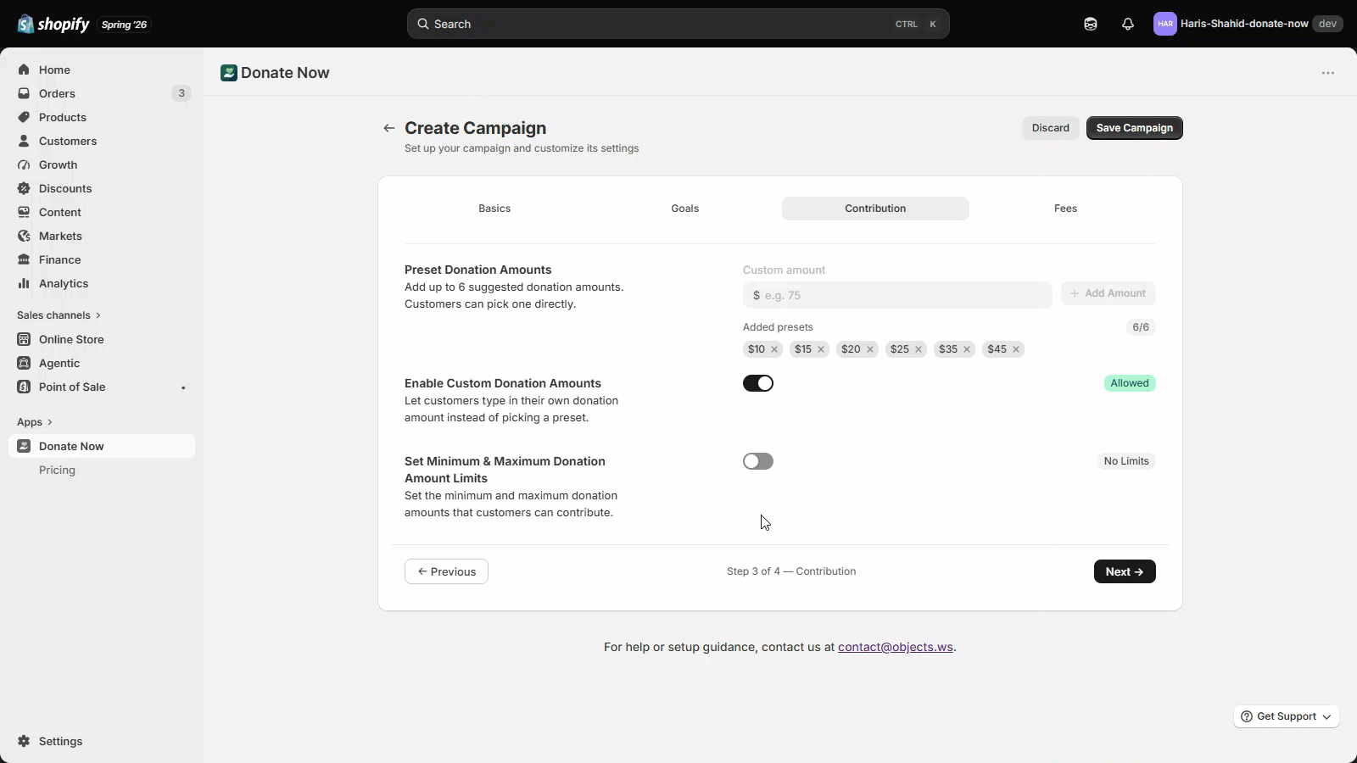Open Pricing under Donate Now
The height and width of the screenshot is (763, 1357).
57,470
